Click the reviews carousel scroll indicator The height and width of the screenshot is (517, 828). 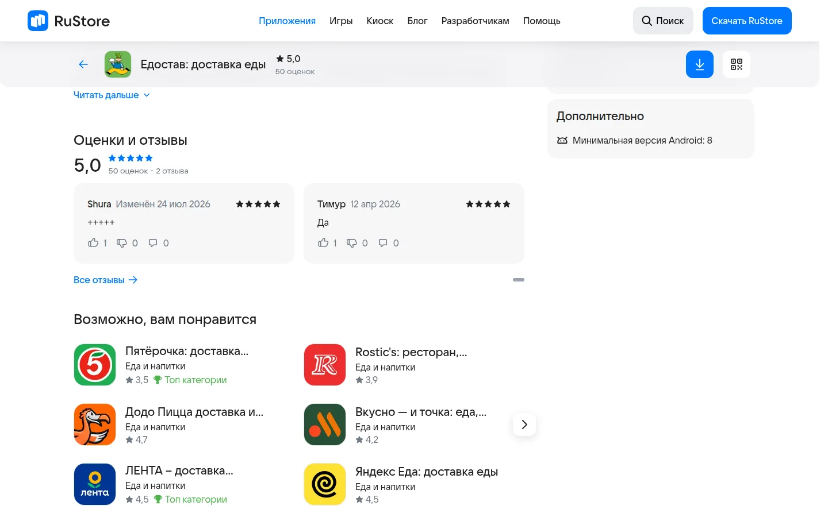pyautogui.click(x=519, y=280)
